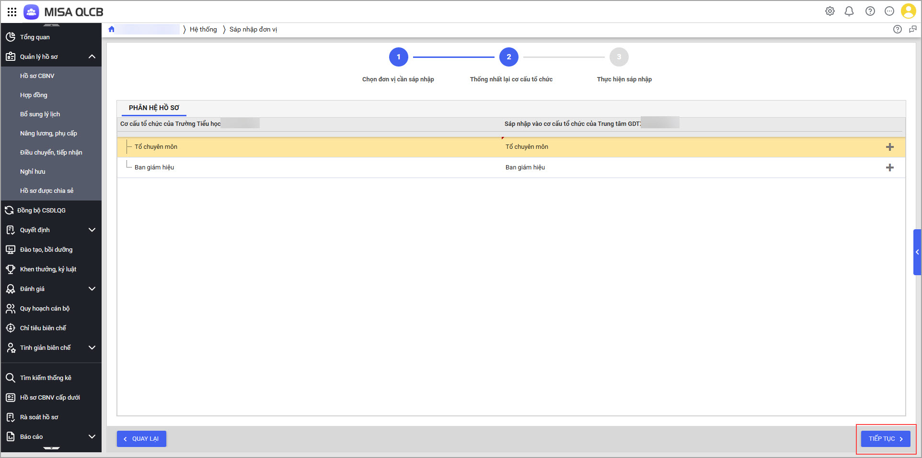The image size is (922, 458).
Task: Click the Quy hoạch cán bộ people icon
Action: pos(11,308)
